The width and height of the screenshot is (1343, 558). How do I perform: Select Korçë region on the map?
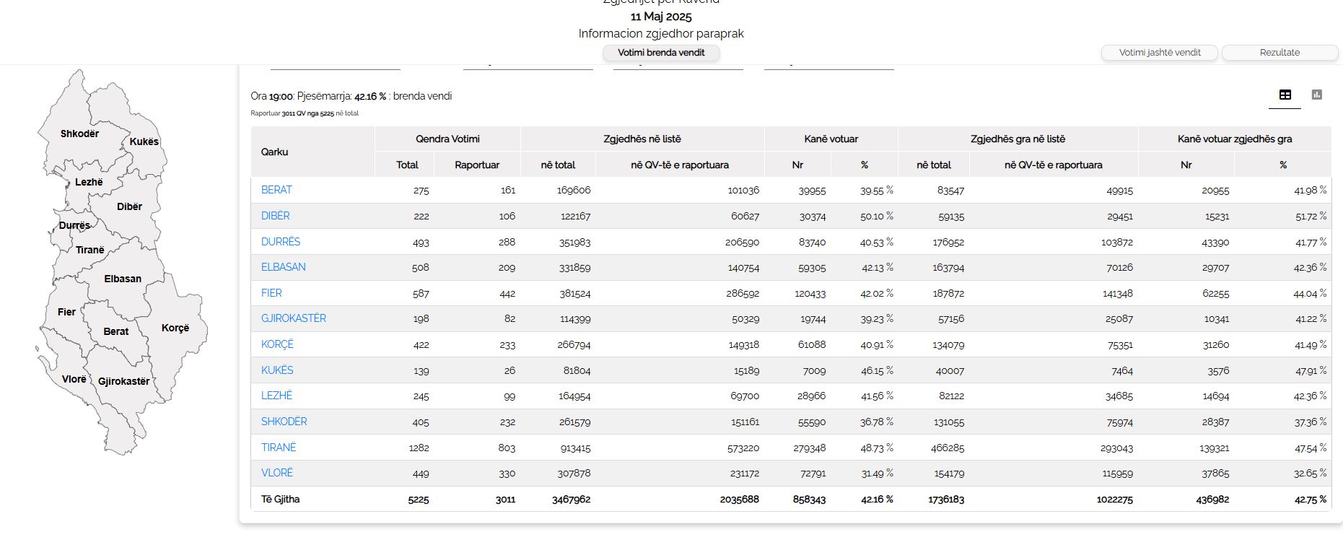[x=175, y=328]
